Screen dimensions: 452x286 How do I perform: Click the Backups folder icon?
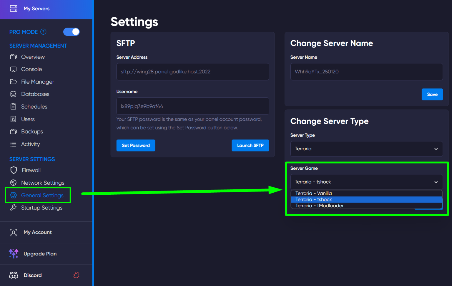pos(14,132)
